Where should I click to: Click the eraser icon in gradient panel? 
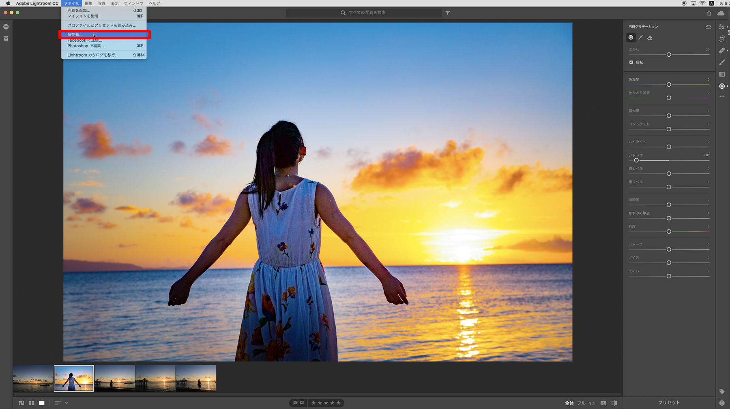pos(650,38)
